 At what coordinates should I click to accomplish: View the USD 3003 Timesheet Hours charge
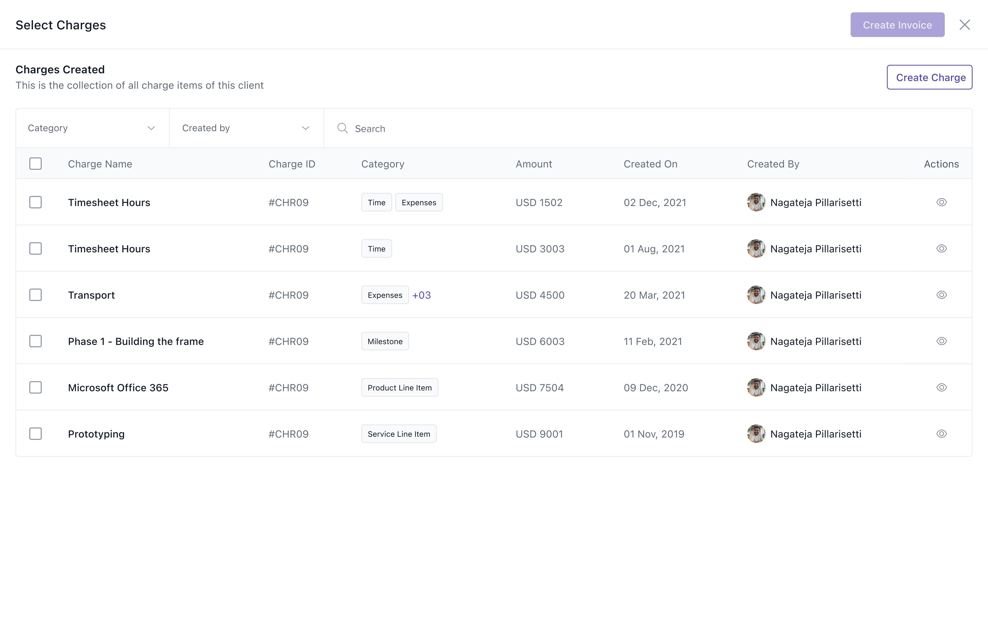tap(941, 248)
